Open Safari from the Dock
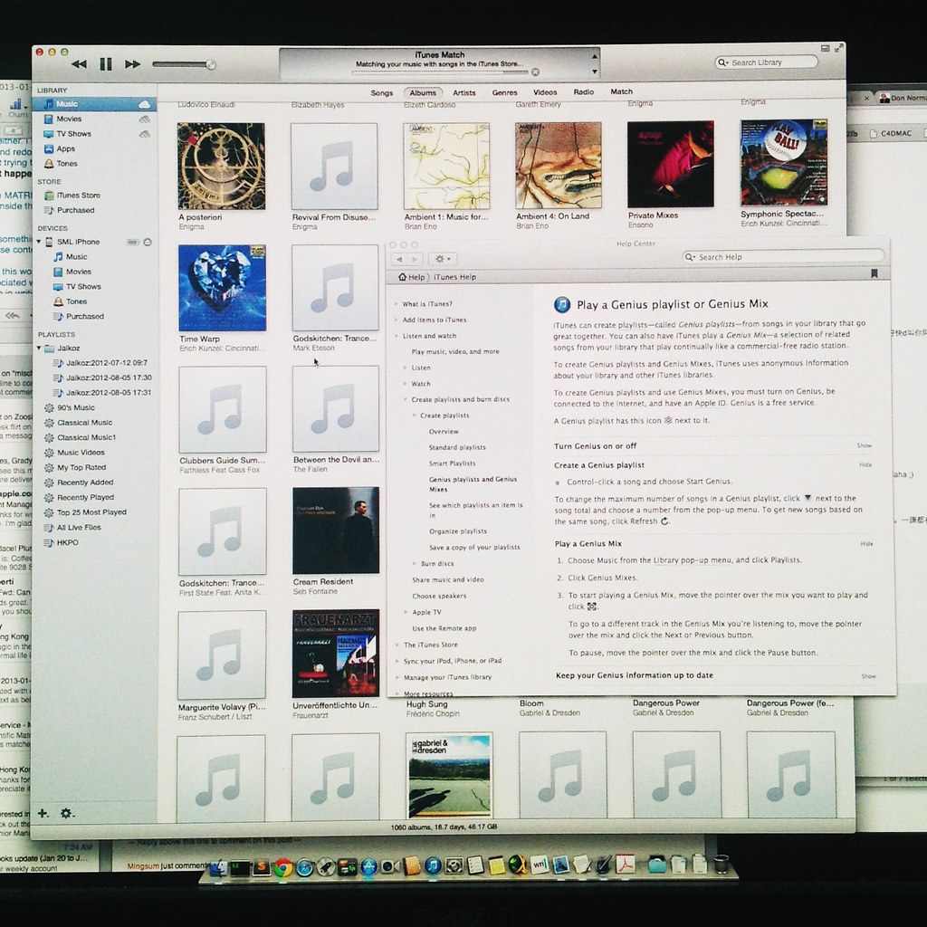This screenshot has height=927, width=927. click(304, 867)
